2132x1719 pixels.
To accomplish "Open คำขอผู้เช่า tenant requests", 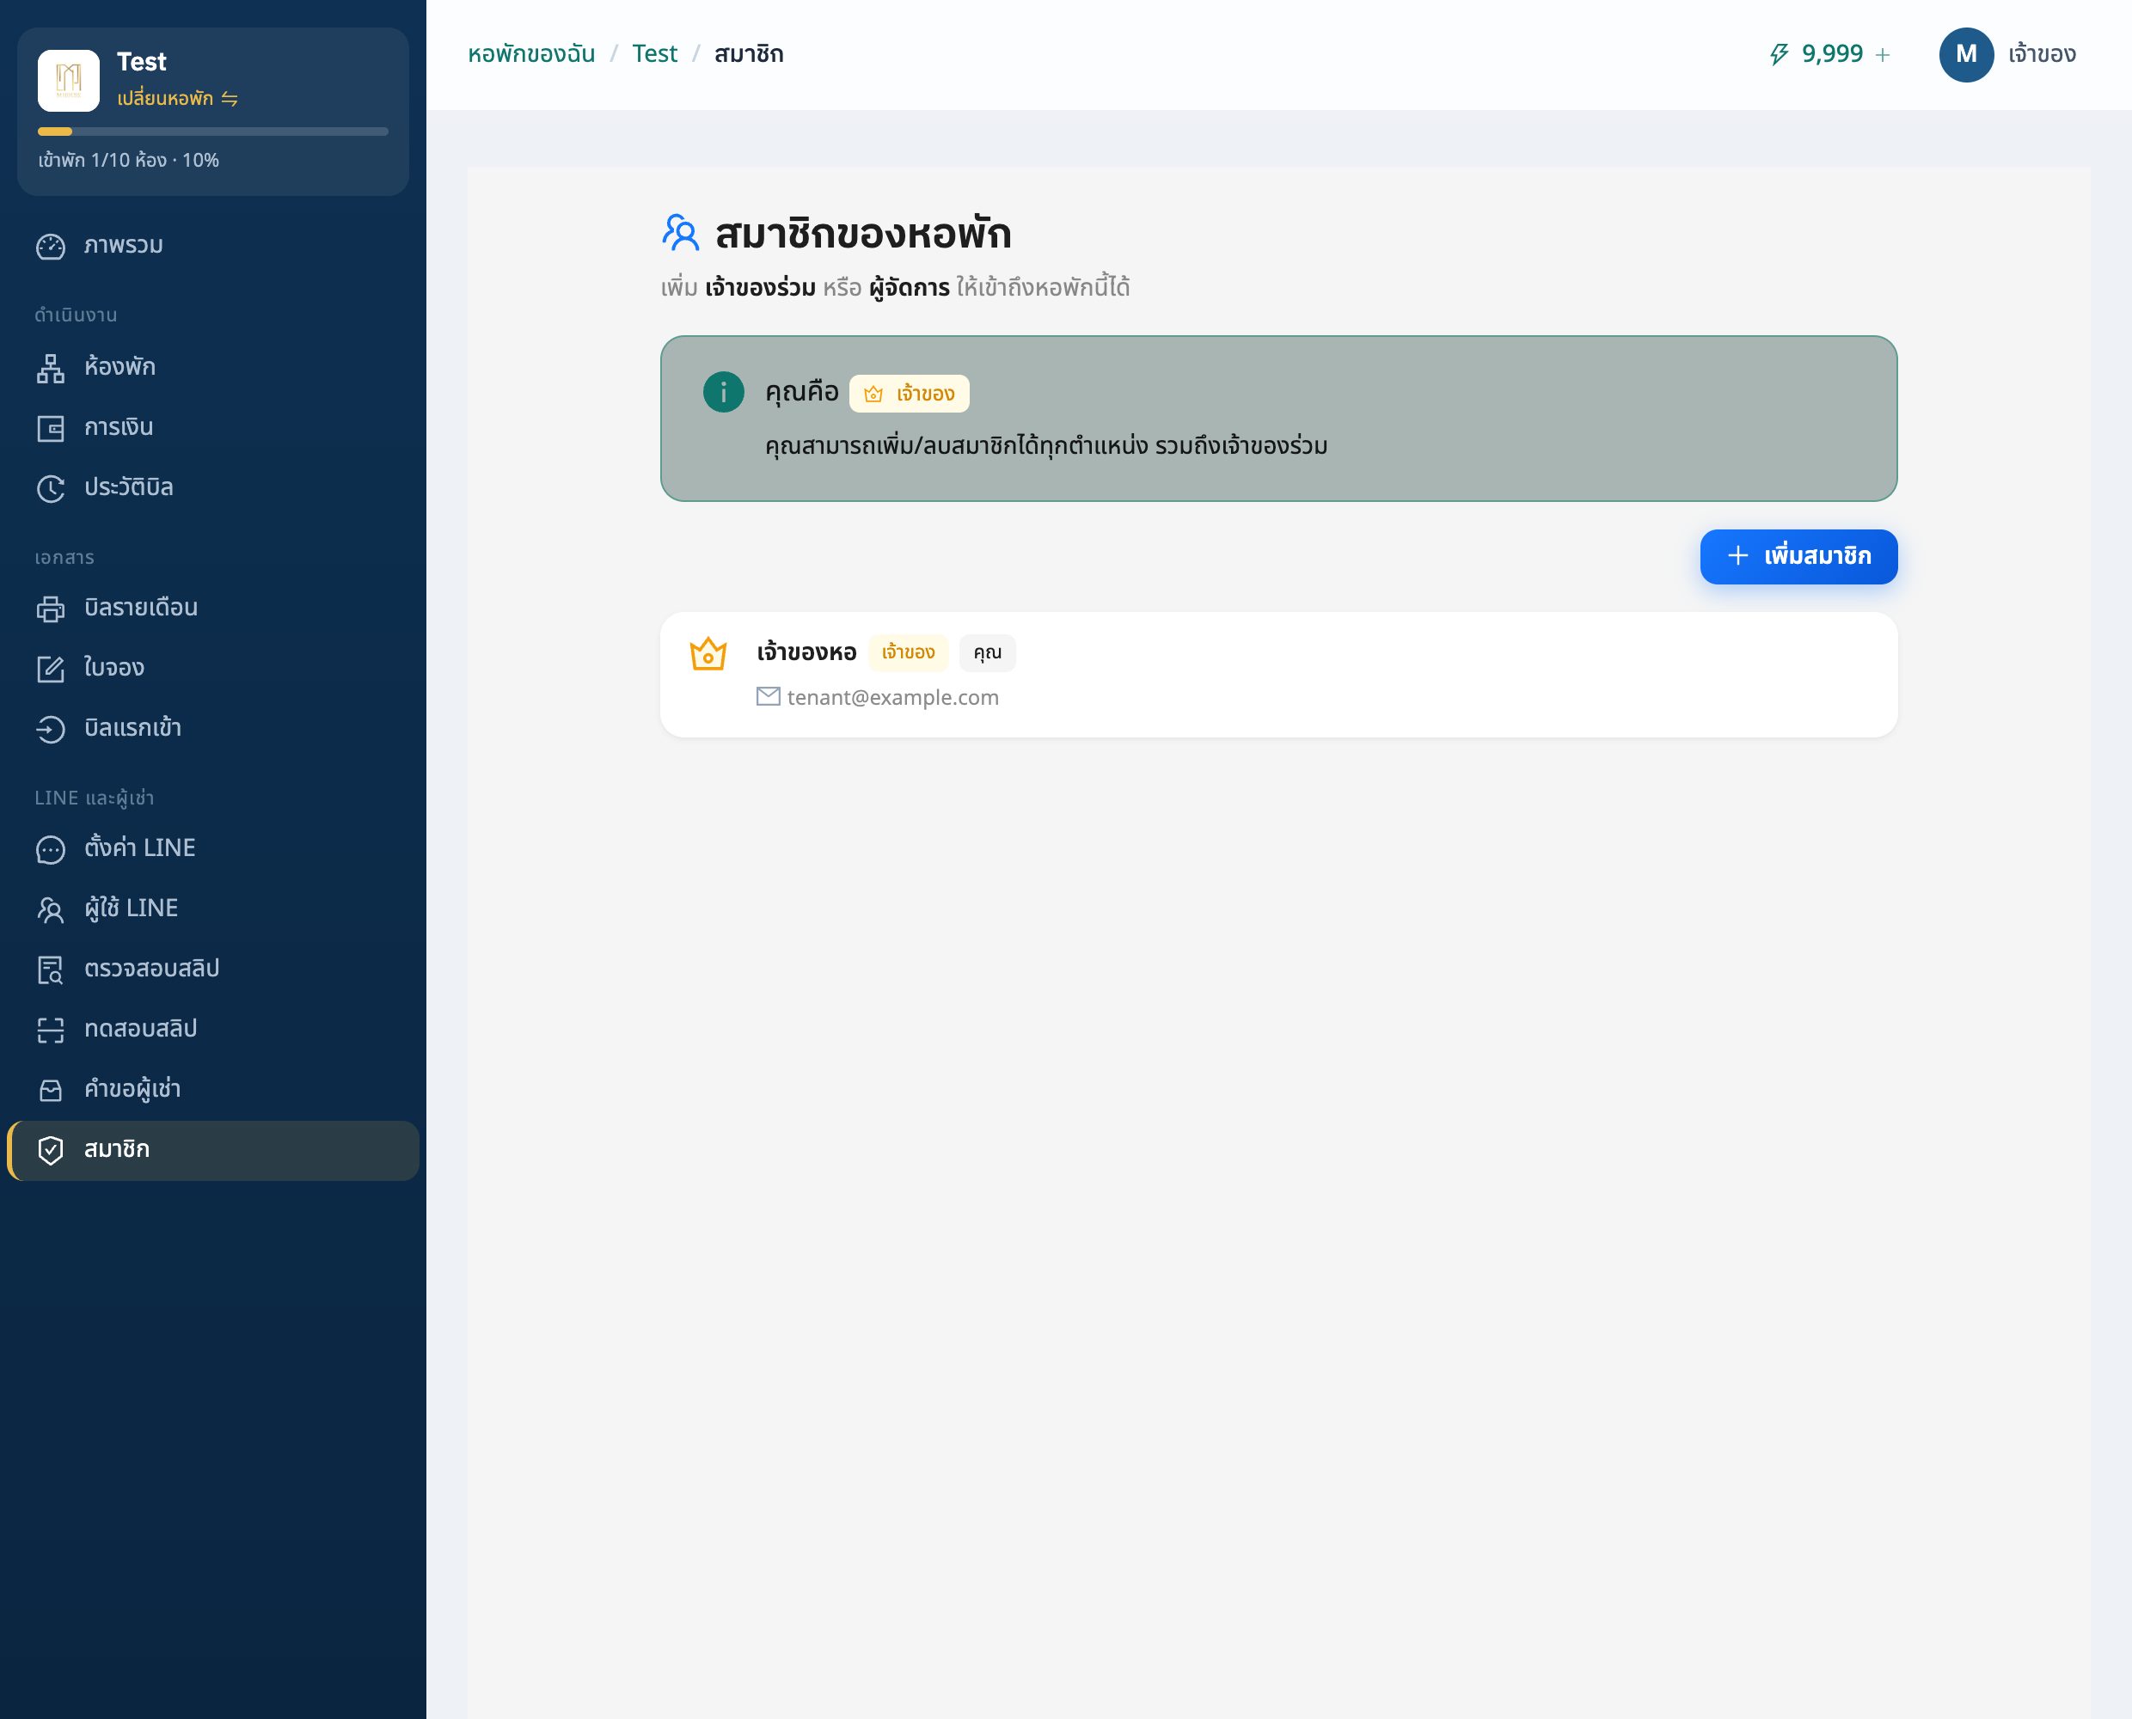I will (x=213, y=1090).
